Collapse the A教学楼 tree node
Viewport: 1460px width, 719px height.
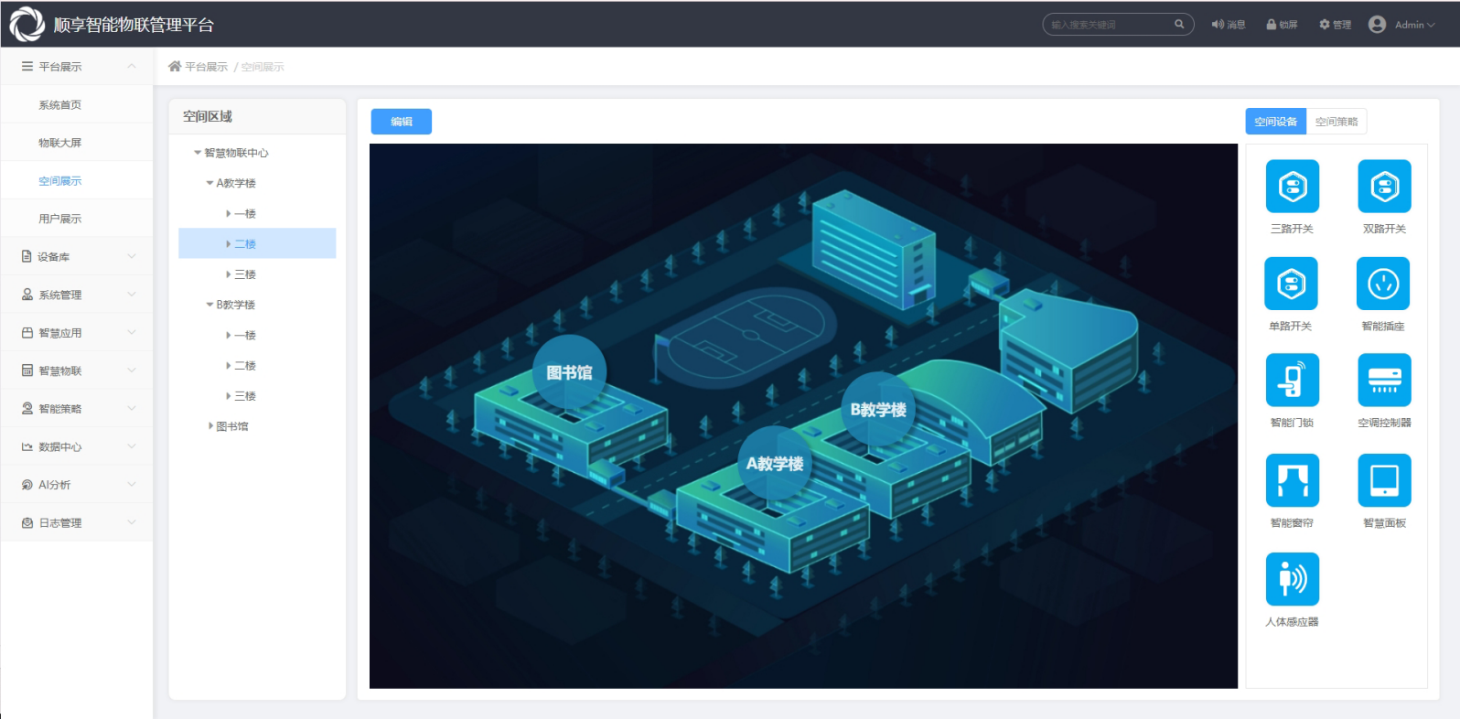pyautogui.click(x=209, y=183)
